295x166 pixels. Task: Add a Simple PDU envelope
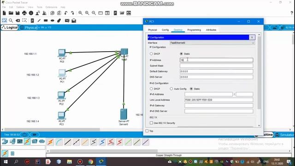[67, 20]
